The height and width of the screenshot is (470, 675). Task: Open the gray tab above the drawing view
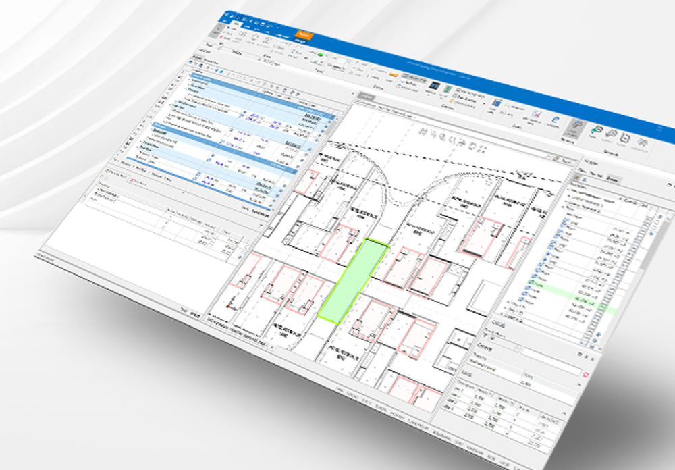367,95
